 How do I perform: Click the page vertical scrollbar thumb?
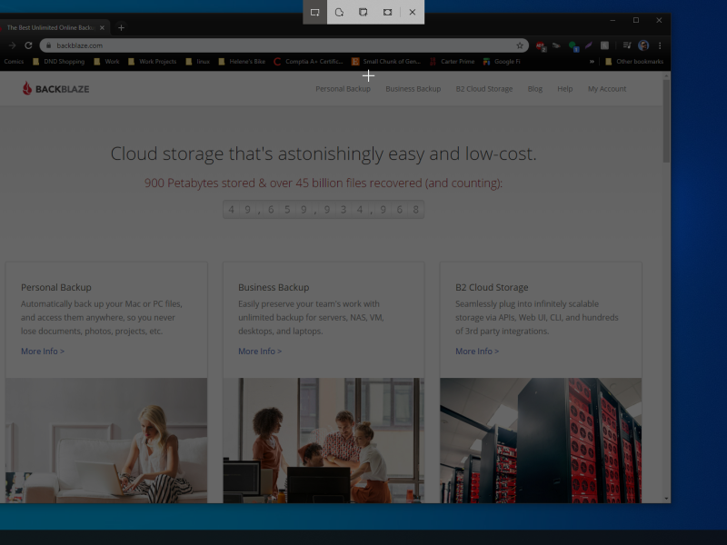tap(667, 122)
